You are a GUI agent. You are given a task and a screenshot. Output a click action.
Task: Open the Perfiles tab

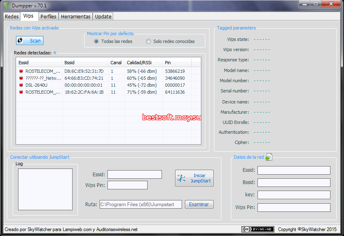point(48,17)
